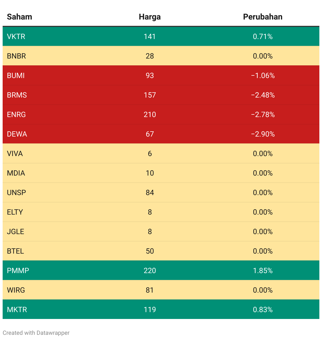This screenshot has width=322, height=339.
Task: Click the Perubahan column header
Action: tap(263, 17)
